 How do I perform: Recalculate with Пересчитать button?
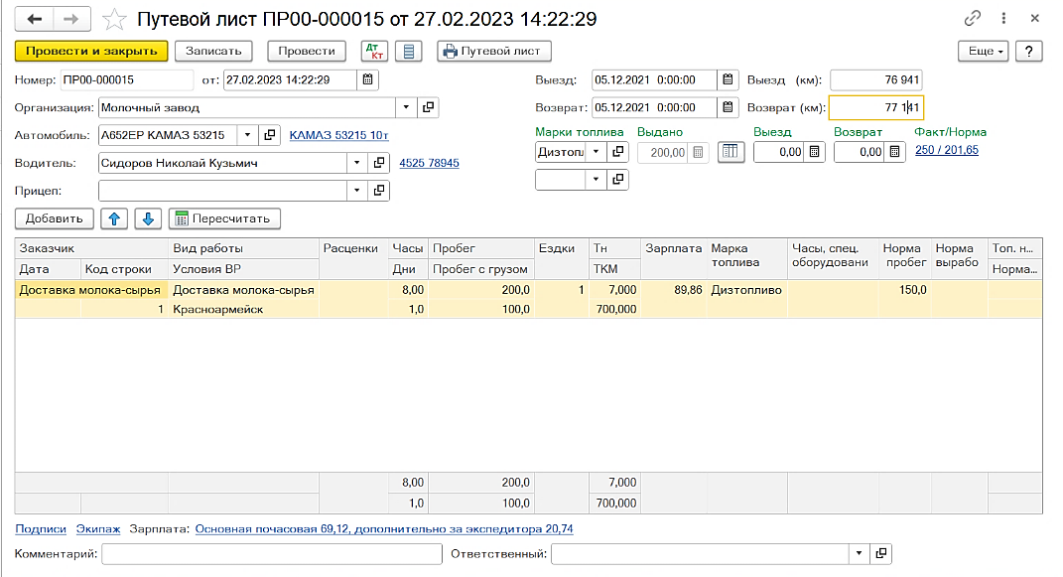pyautogui.click(x=224, y=218)
